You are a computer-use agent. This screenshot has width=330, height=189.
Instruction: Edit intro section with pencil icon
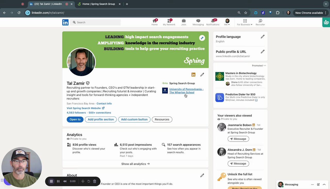[202, 75]
